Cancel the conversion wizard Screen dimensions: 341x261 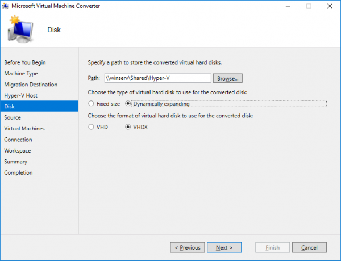coord(309,247)
